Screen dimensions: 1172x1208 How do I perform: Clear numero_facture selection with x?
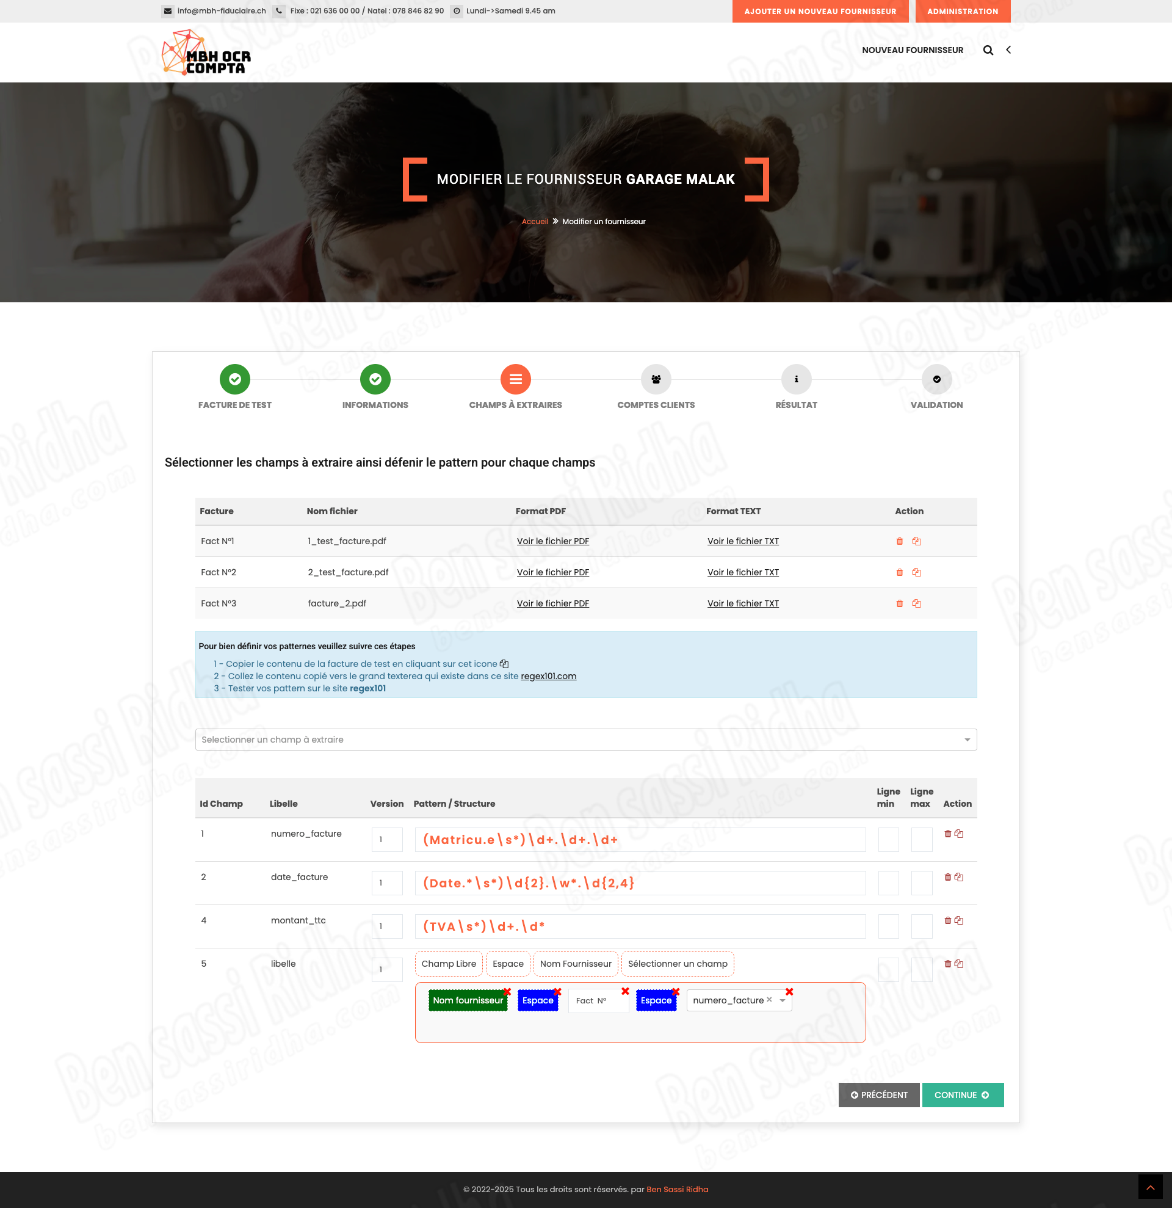(x=769, y=1000)
